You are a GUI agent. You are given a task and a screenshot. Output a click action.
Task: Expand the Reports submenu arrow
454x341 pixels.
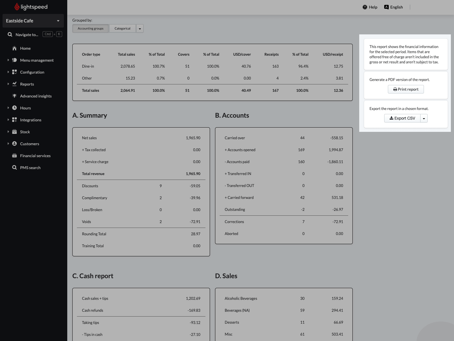[8, 84]
